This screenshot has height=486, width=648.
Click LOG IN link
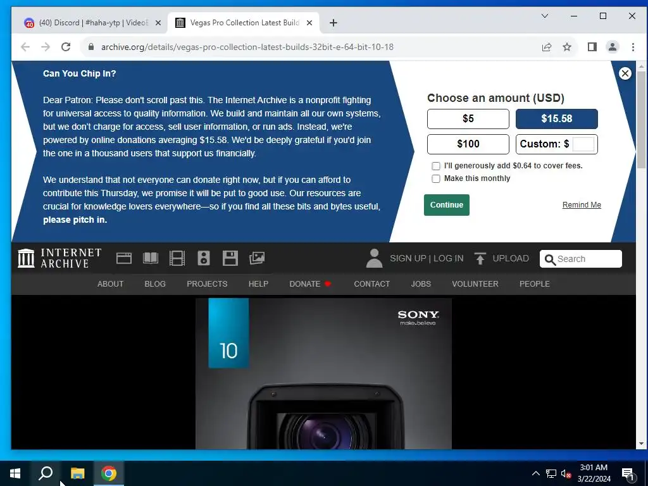449,258
